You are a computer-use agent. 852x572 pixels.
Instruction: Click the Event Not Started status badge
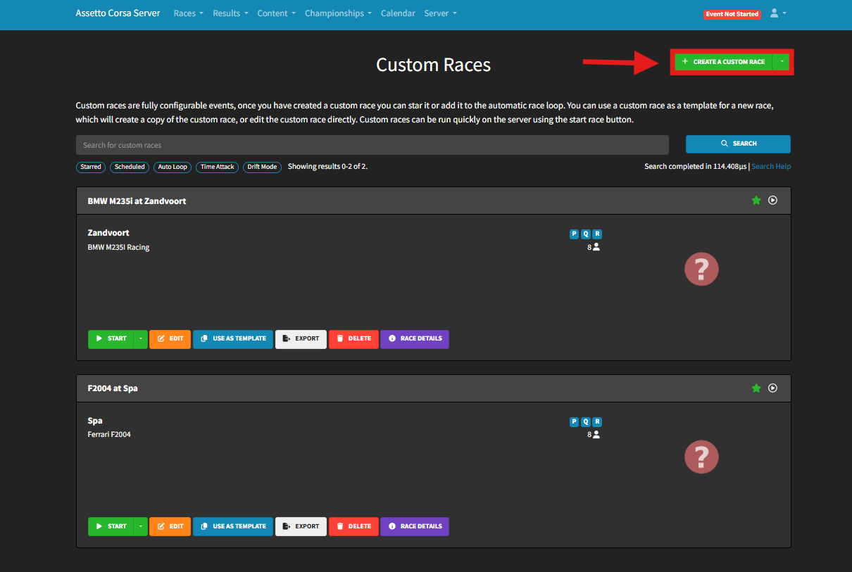[x=732, y=14]
